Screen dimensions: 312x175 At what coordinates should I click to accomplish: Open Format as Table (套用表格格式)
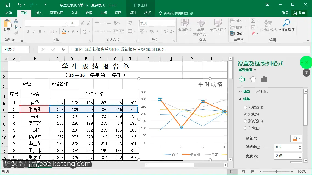click(x=200, y=27)
